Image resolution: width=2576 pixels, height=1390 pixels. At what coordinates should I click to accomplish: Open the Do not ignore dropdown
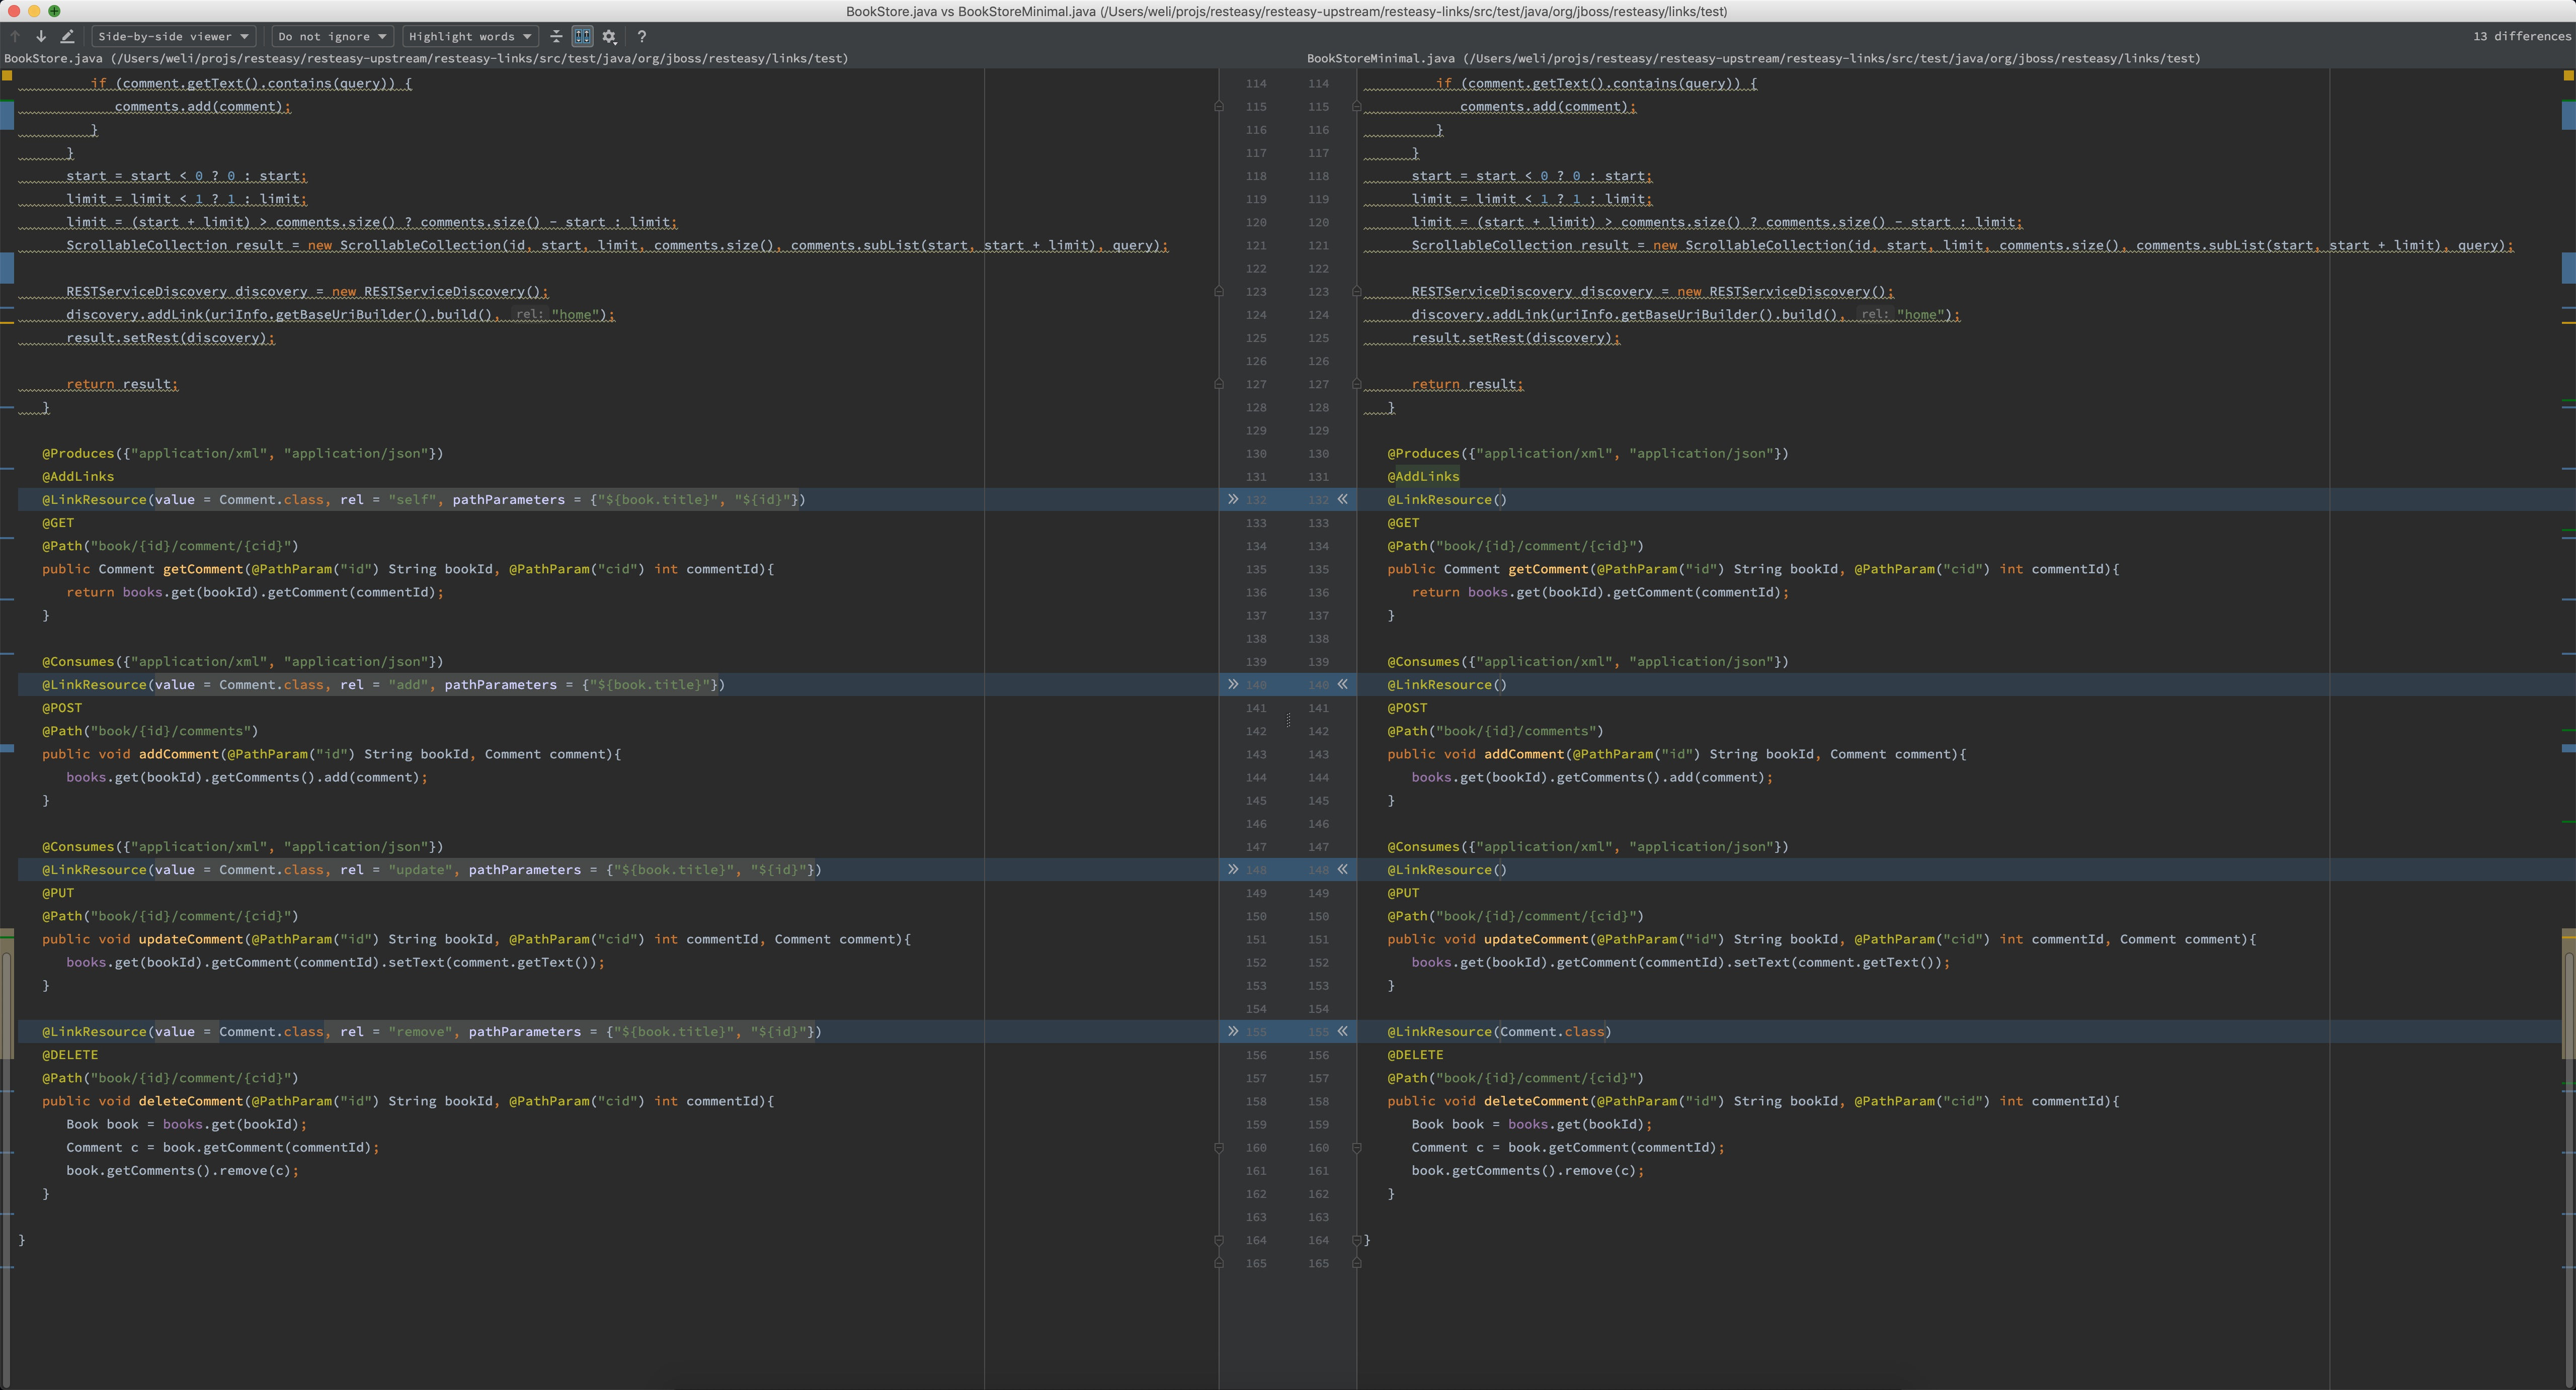332,36
